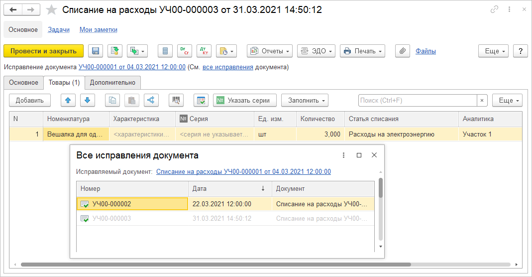Clear the search field with x
Viewport: 532px width, 277px height.
coord(482,101)
